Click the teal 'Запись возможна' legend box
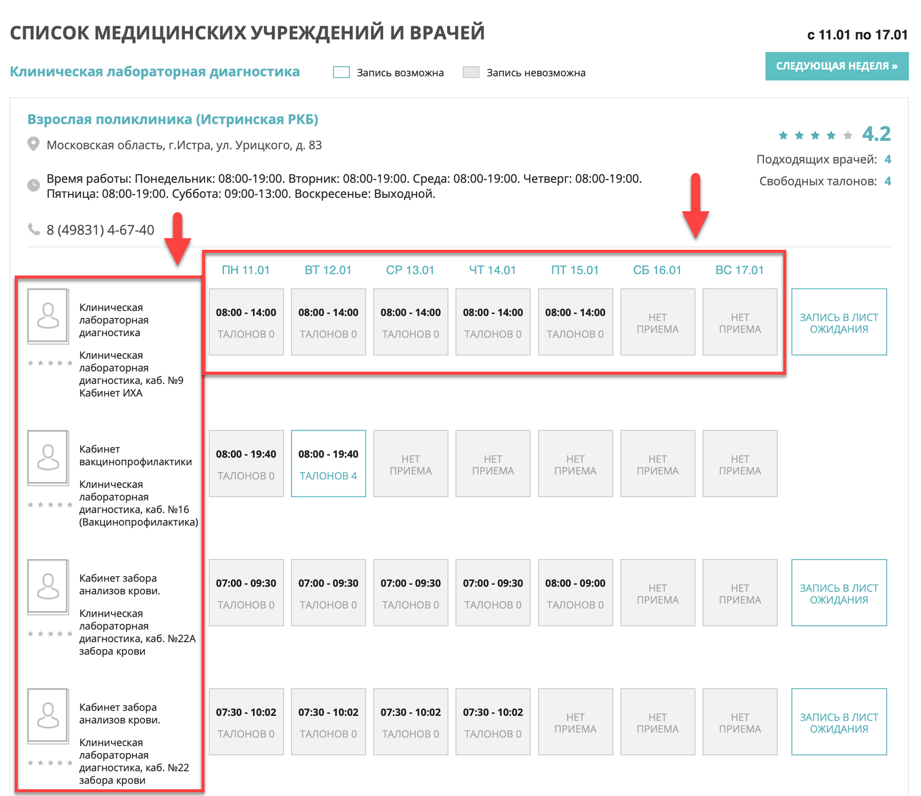The height and width of the screenshot is (796, 921). click(341, 72)
